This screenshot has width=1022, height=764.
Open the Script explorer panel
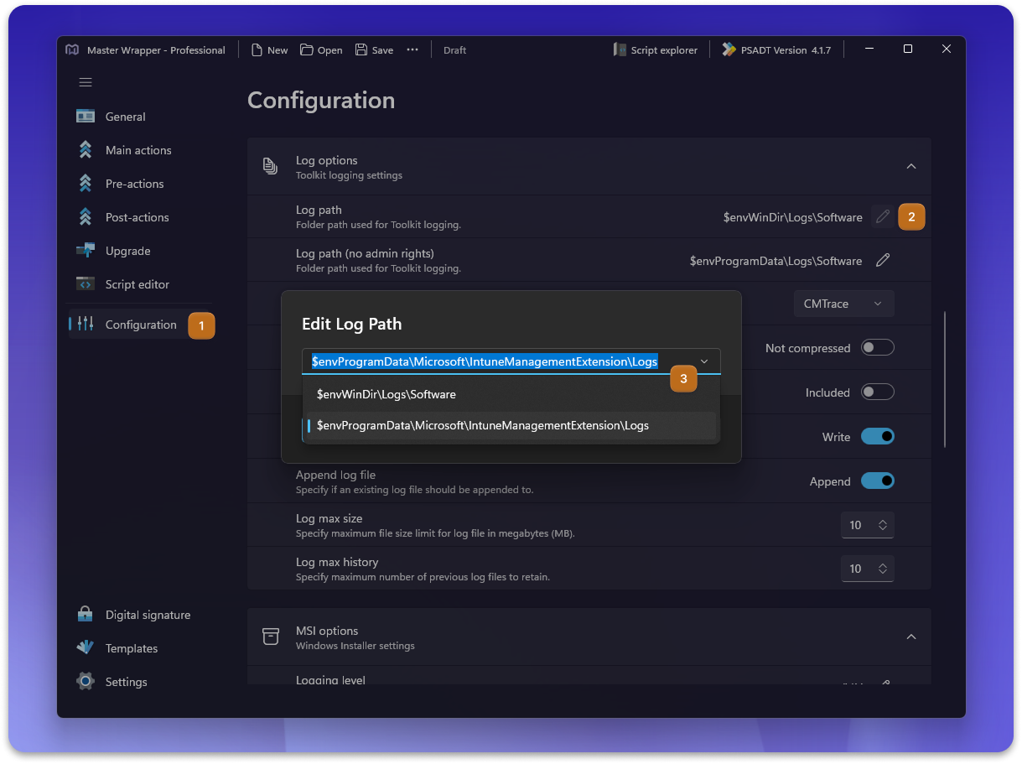click(656, 50)
